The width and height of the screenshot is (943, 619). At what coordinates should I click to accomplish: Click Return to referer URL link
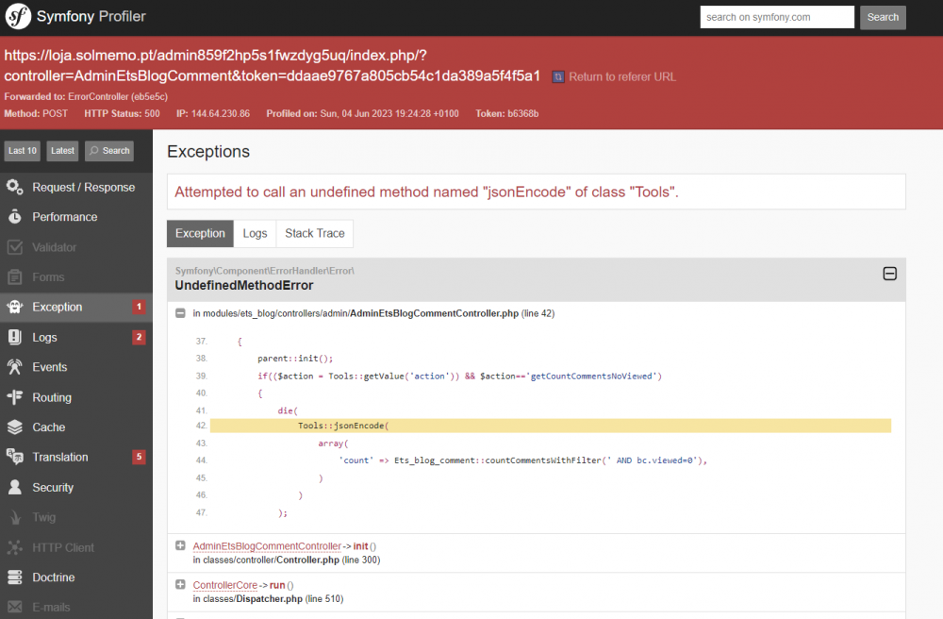pos(621,76)
